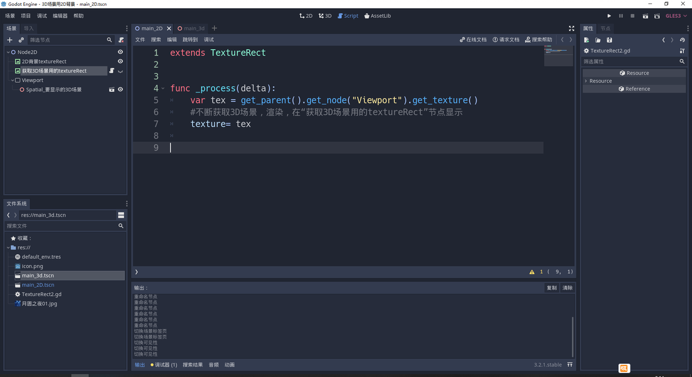This screenshot has height=377, width=692.
Task: Open Inspector object properties tools menu
Action: pyautogui.click(x=682, y=50)
